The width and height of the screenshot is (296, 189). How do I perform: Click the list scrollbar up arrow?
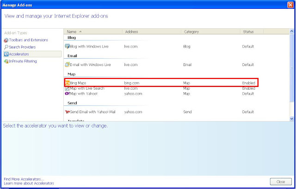click(291, 31)
